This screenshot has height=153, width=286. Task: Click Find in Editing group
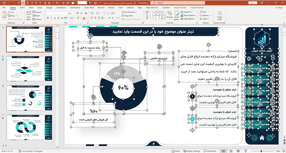pos(203,12)
